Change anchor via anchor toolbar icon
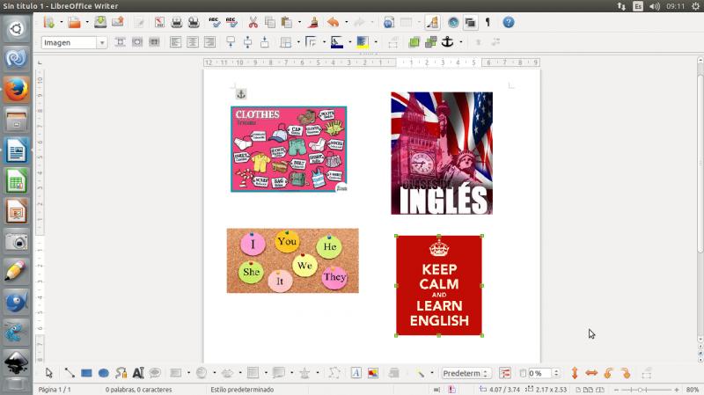The width and height of the screenshot is (704, 395). pos(448,42)
